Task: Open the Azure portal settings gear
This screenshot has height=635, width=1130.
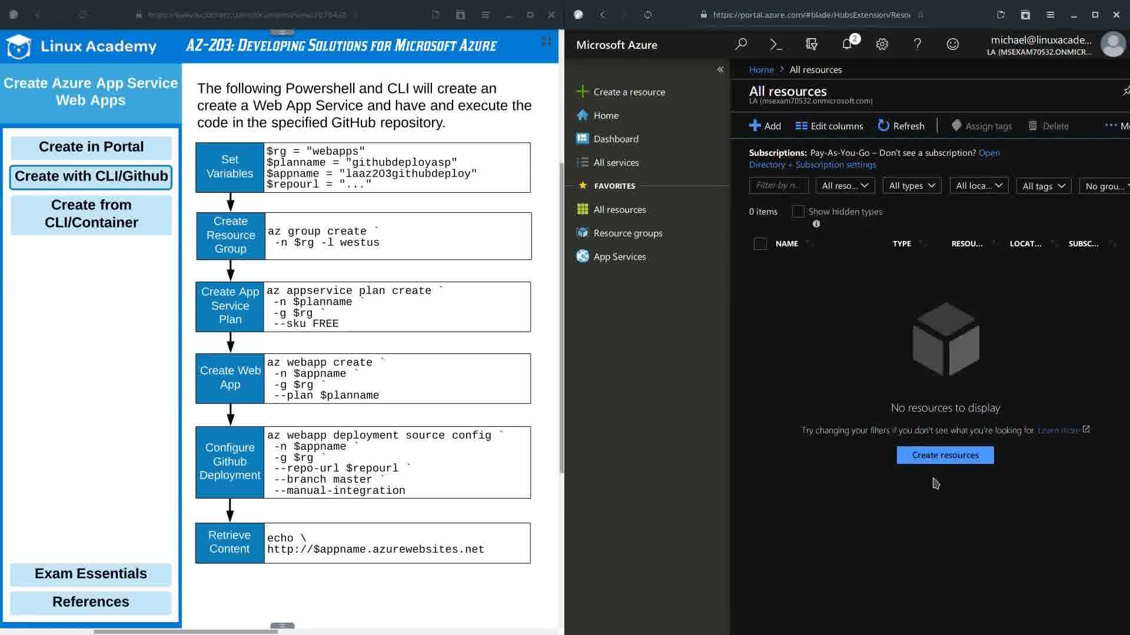Action: pos(882,44)
